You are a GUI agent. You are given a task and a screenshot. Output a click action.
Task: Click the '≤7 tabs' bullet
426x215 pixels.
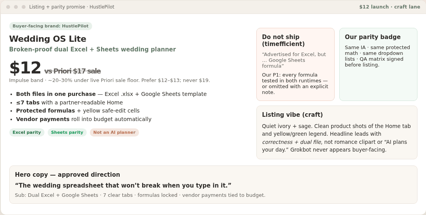(69, 102)
